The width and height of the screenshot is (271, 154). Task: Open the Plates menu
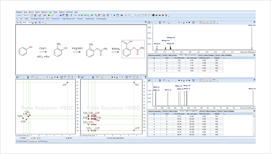point(55,12)
